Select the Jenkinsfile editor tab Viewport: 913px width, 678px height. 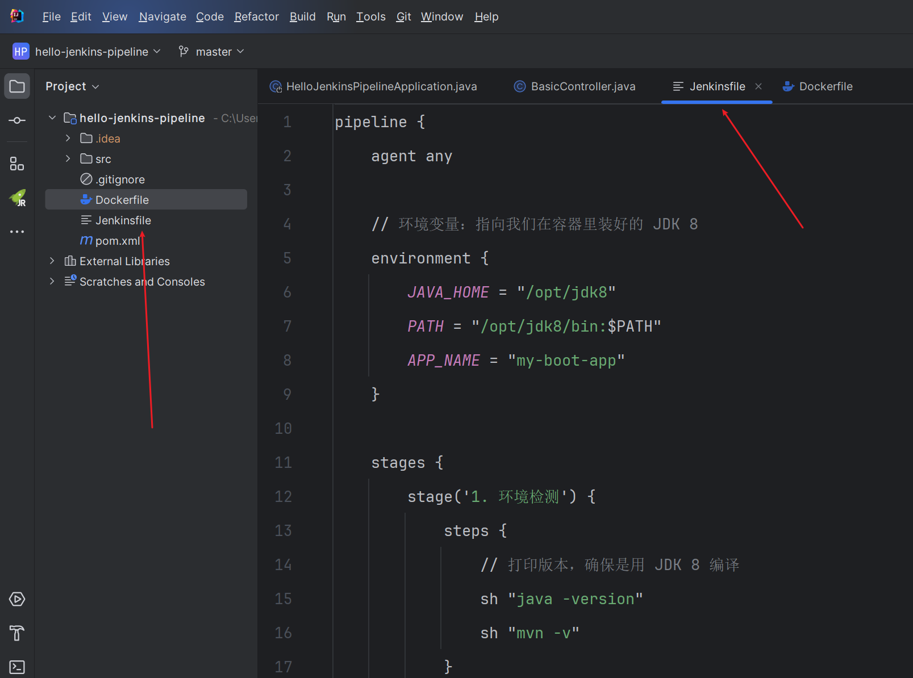(x=717, y=86)
